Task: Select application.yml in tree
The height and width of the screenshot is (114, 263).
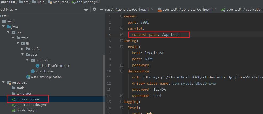Action: pyautogui.click(x=28, y=99)
